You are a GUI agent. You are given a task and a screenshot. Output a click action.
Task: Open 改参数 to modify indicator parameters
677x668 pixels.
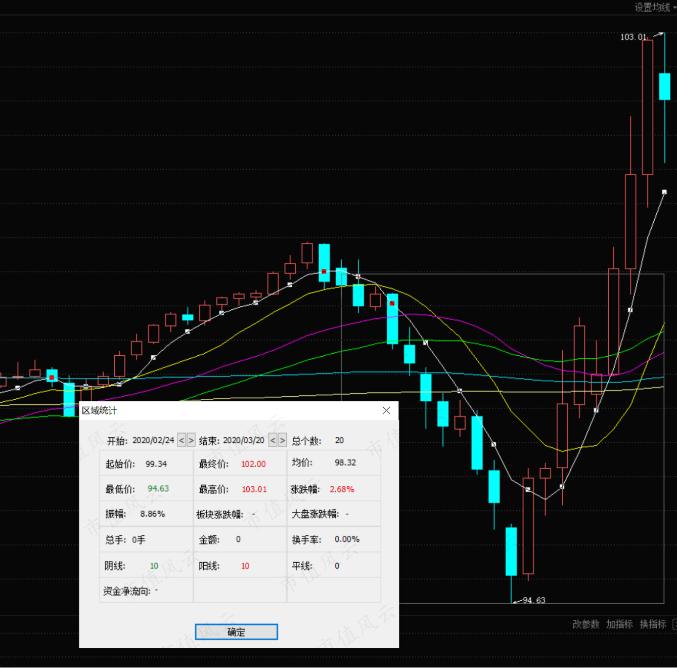pyautogui.click(x=585, y=624)
